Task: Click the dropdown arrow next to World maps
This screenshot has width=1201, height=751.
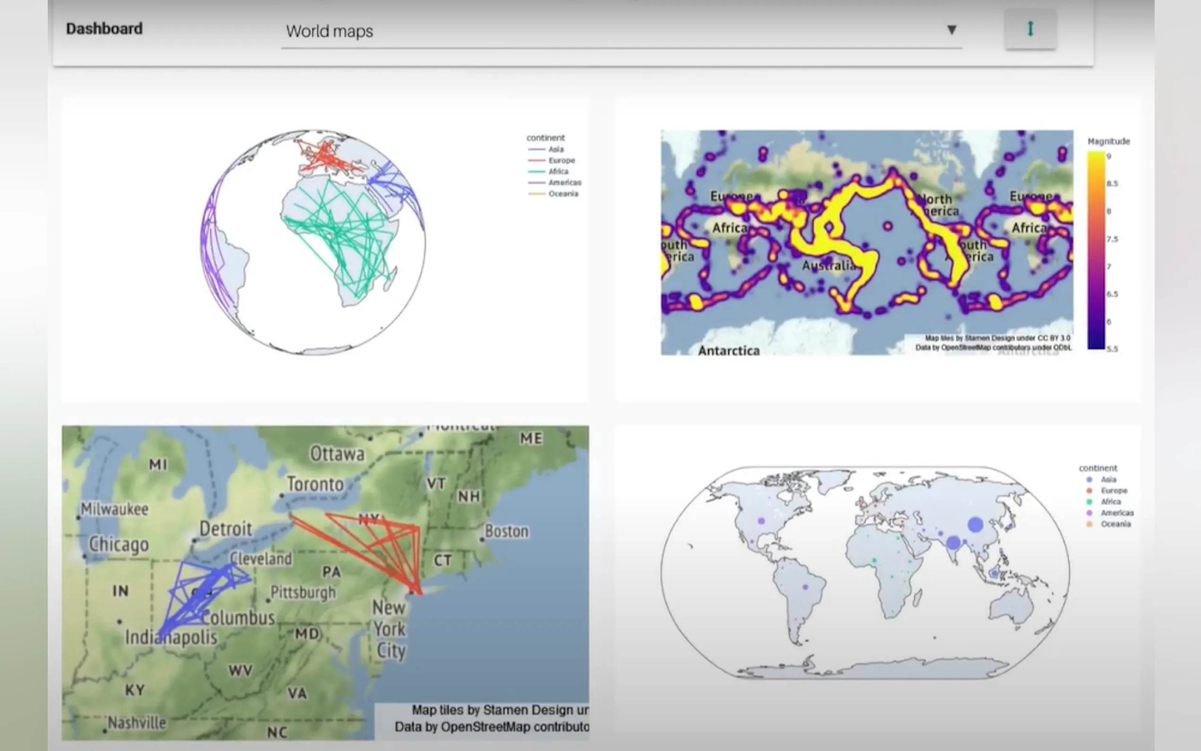Action: [951, 30]
